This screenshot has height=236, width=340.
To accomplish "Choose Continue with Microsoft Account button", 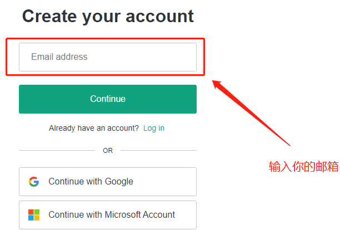I will [x=108, y=215].
